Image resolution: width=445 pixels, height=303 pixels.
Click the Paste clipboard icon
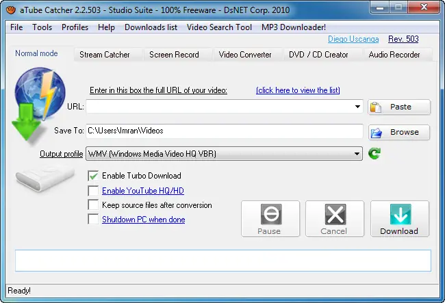pos(376,107)
